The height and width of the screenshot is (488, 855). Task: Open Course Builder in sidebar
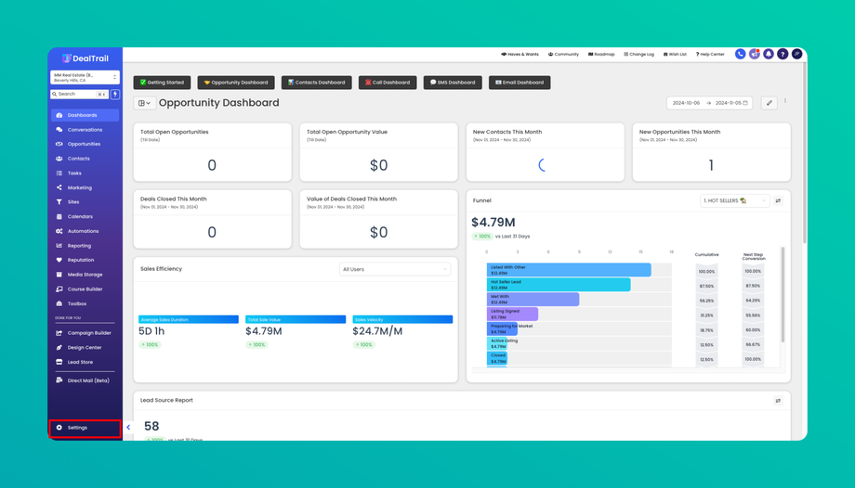[x=85, y=289]
